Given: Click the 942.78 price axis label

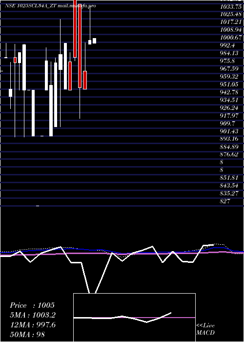Looking at the screenshot, I should pyautogui.click(x=229, y=92).
